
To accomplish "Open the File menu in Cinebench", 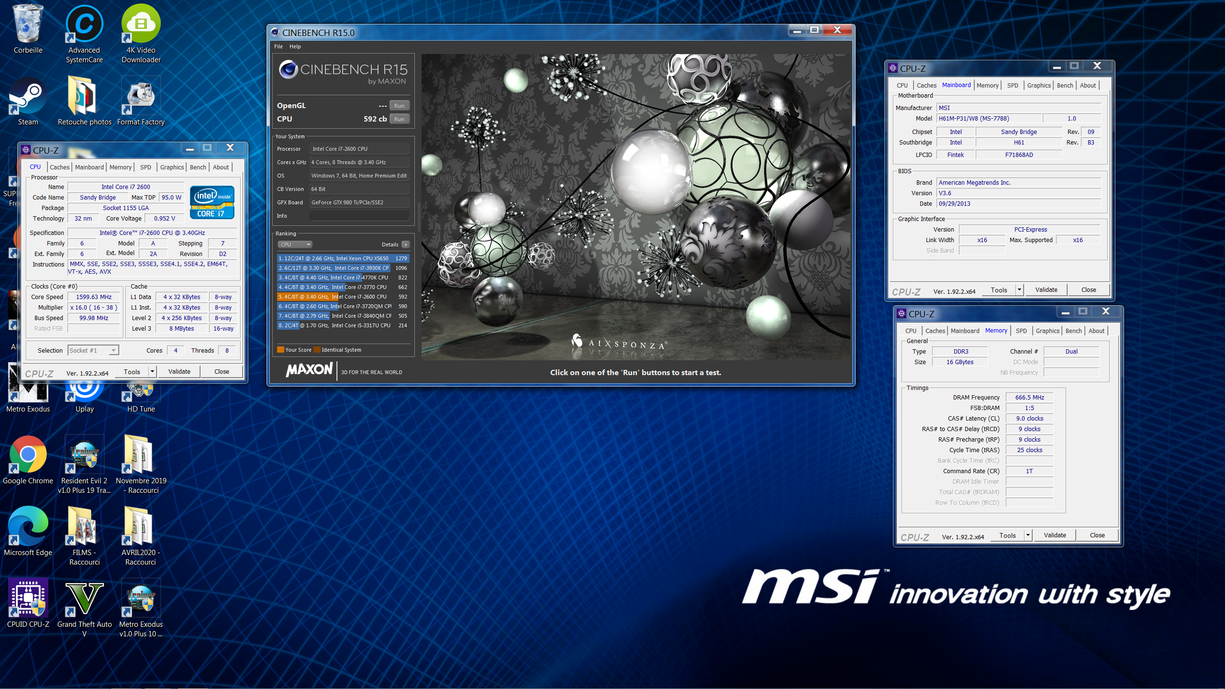I will 278,46.
